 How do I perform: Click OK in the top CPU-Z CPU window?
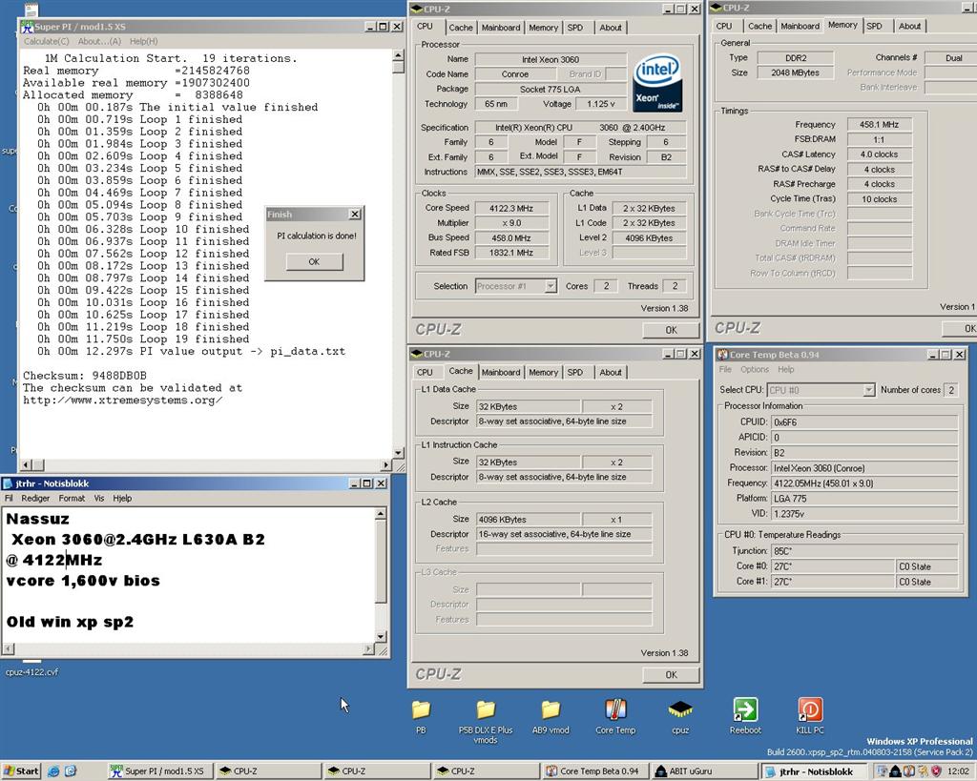671,330
